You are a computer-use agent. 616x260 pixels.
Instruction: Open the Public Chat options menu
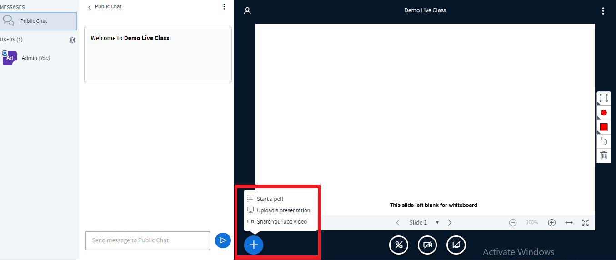(224, 7)
